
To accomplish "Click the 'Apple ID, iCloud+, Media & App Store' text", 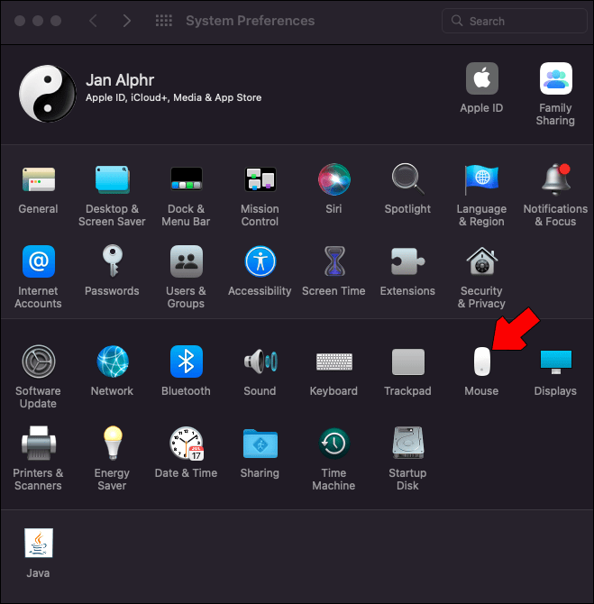I will [x=173, y=98].
